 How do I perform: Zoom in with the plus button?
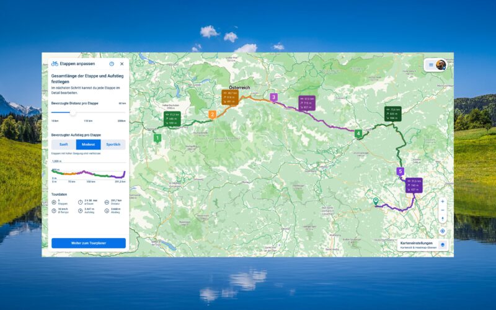[x=443, y=201]
